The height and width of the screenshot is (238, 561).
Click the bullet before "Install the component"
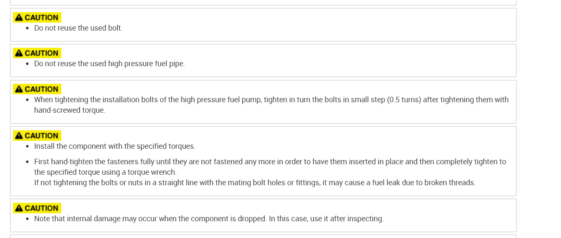pos(28,147)
